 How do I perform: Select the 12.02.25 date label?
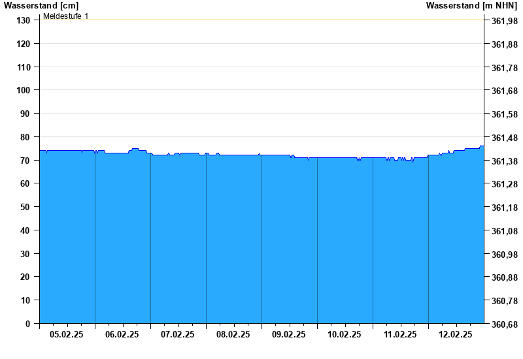click(456, 334)
